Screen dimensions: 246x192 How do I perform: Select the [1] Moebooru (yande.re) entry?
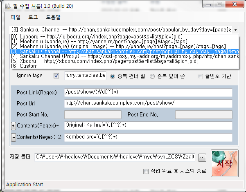click(x=124, y=42)
